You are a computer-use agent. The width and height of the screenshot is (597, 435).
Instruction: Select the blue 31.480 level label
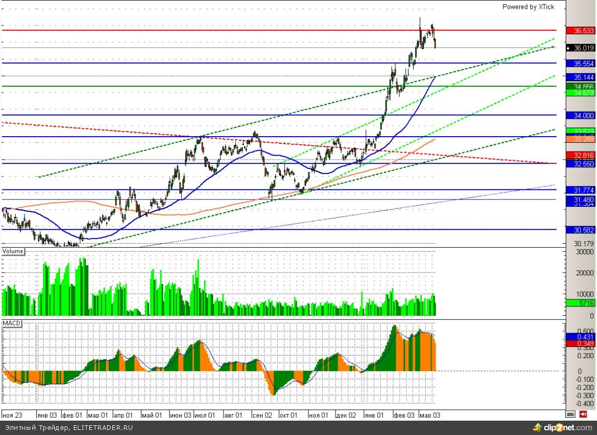[580, 200]
